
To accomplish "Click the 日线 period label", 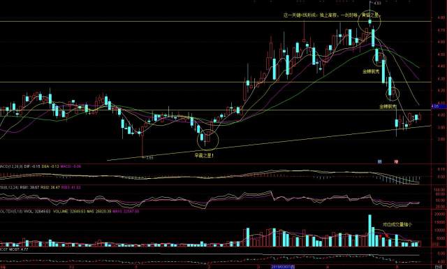I will [x=438, y=267].
